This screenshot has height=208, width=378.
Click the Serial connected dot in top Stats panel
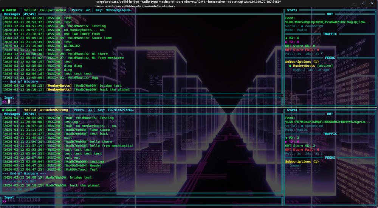pyautogui.click(x=302, y=26)
